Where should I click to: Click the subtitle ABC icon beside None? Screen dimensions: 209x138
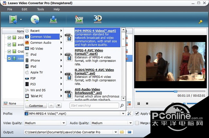click(5, 103)
